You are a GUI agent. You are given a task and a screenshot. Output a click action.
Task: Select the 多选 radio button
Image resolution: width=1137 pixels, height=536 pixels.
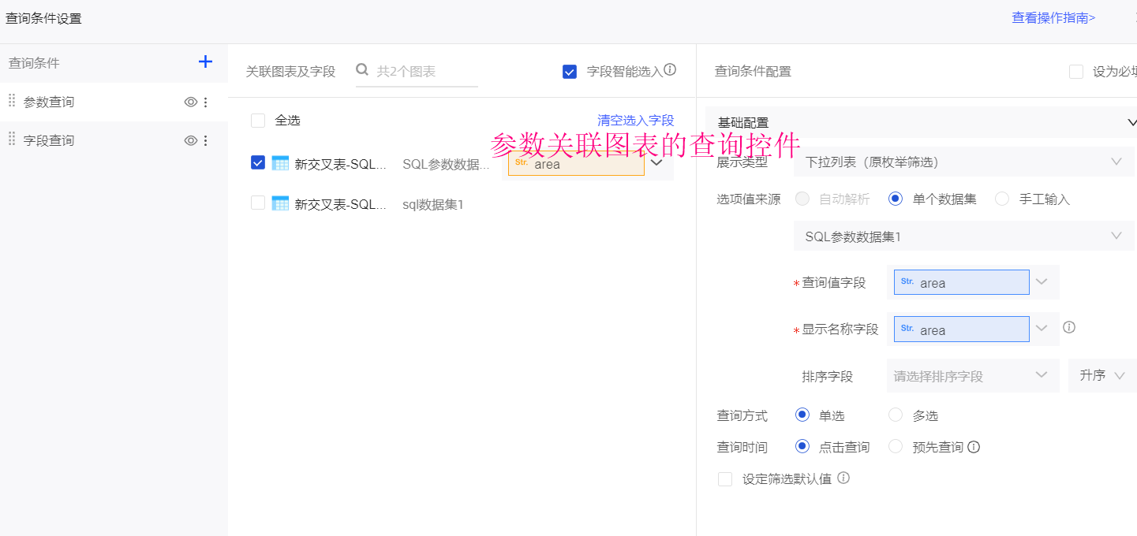pos(896,415)
